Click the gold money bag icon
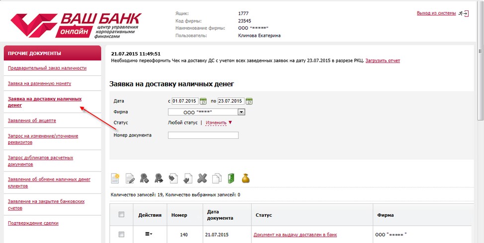The image size is (484, 243). (x=245, y=179)
